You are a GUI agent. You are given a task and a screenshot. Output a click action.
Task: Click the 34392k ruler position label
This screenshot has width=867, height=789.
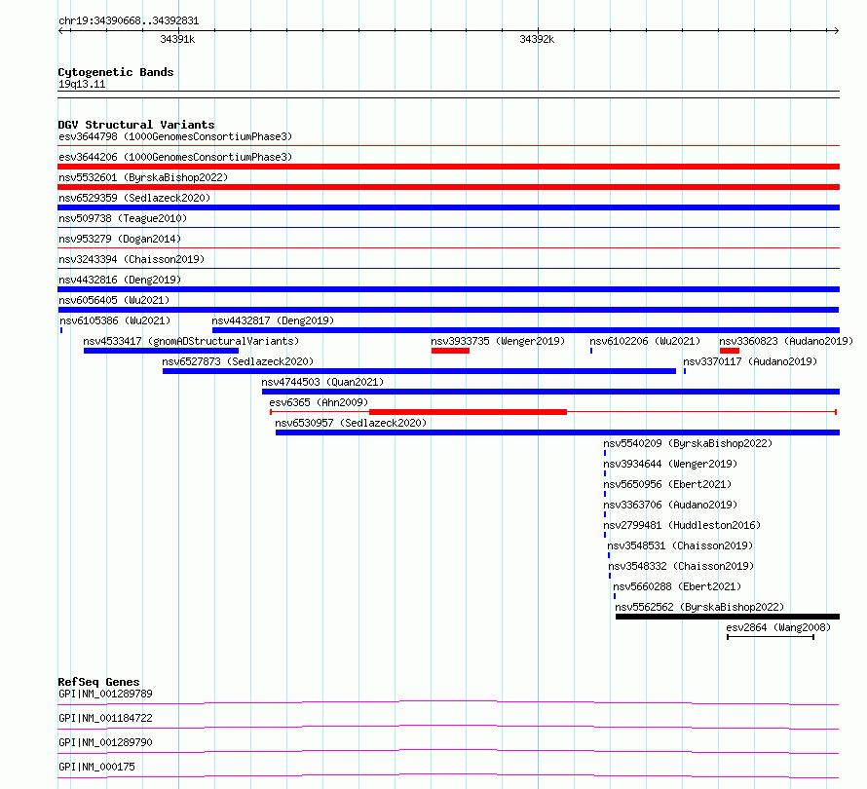537,39
